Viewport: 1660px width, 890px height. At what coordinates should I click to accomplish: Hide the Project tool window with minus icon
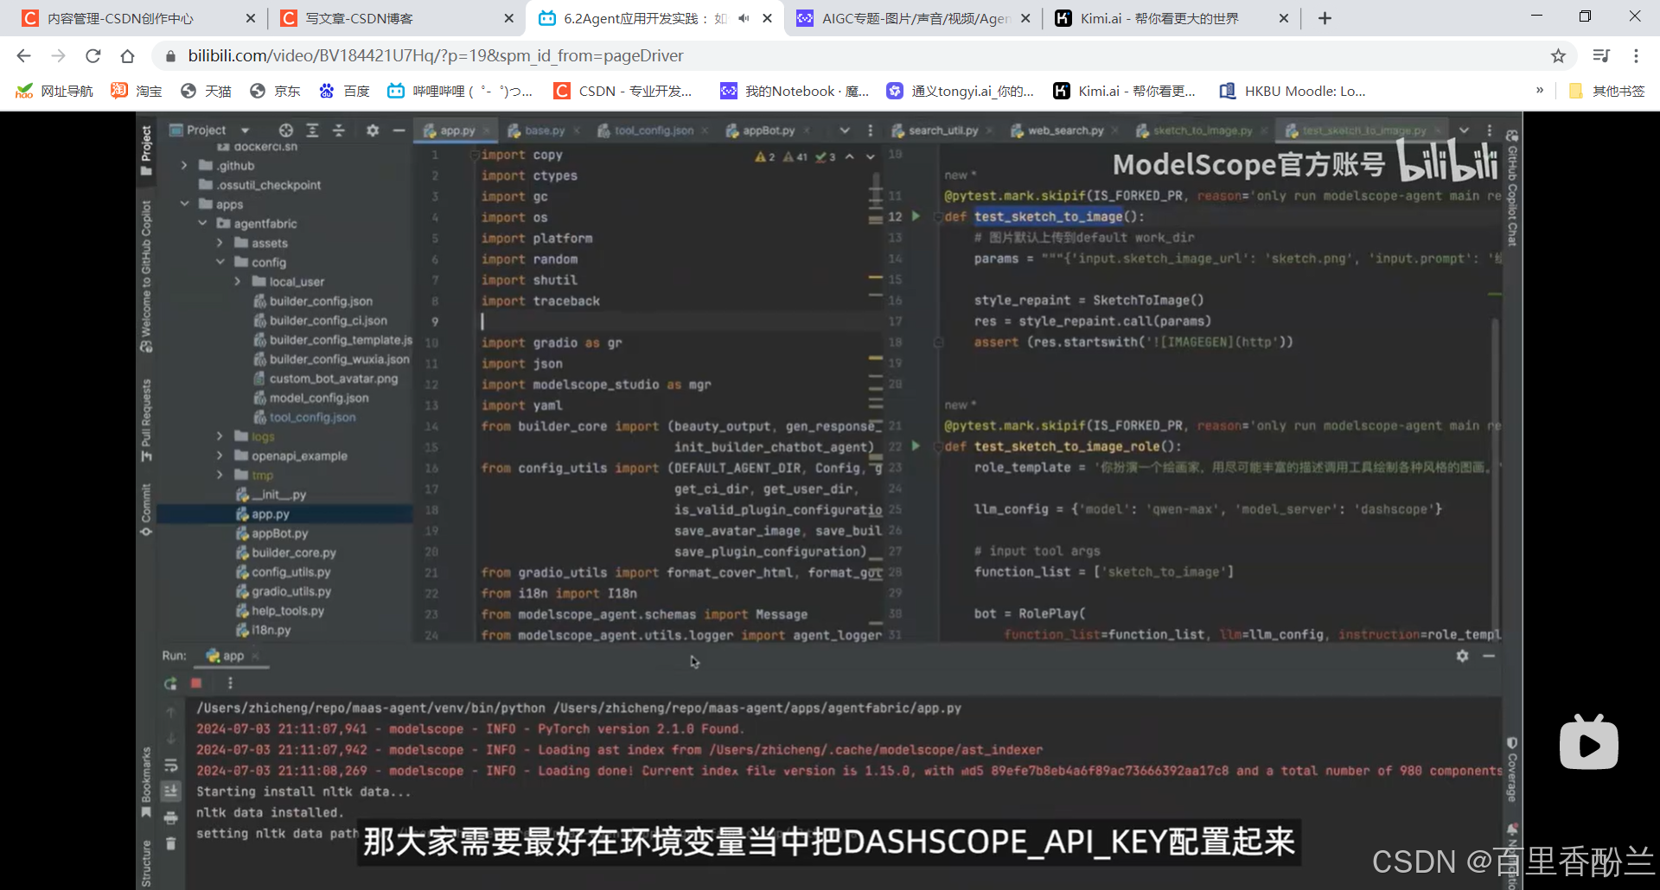point(399,130)
